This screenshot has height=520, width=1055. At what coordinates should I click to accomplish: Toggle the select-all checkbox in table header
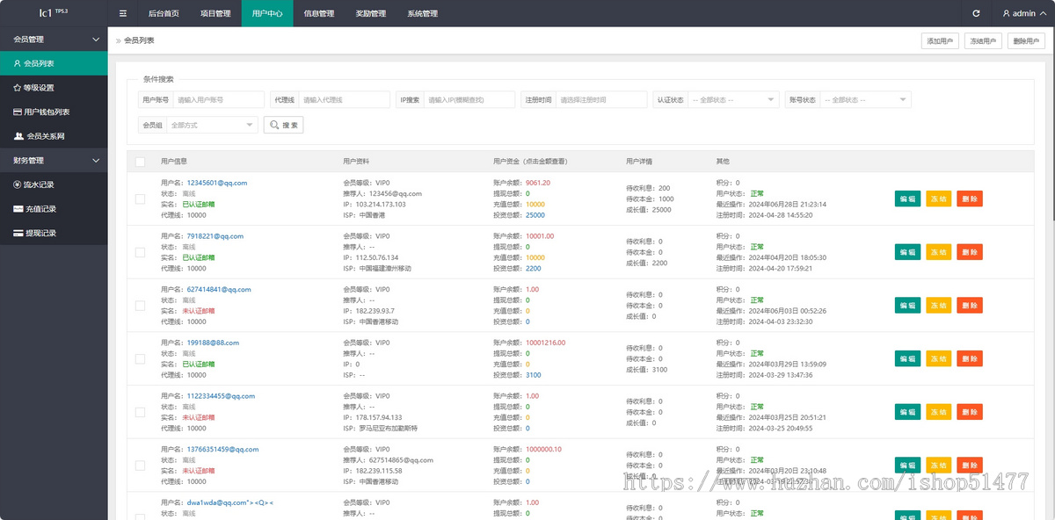pos(140,162)
